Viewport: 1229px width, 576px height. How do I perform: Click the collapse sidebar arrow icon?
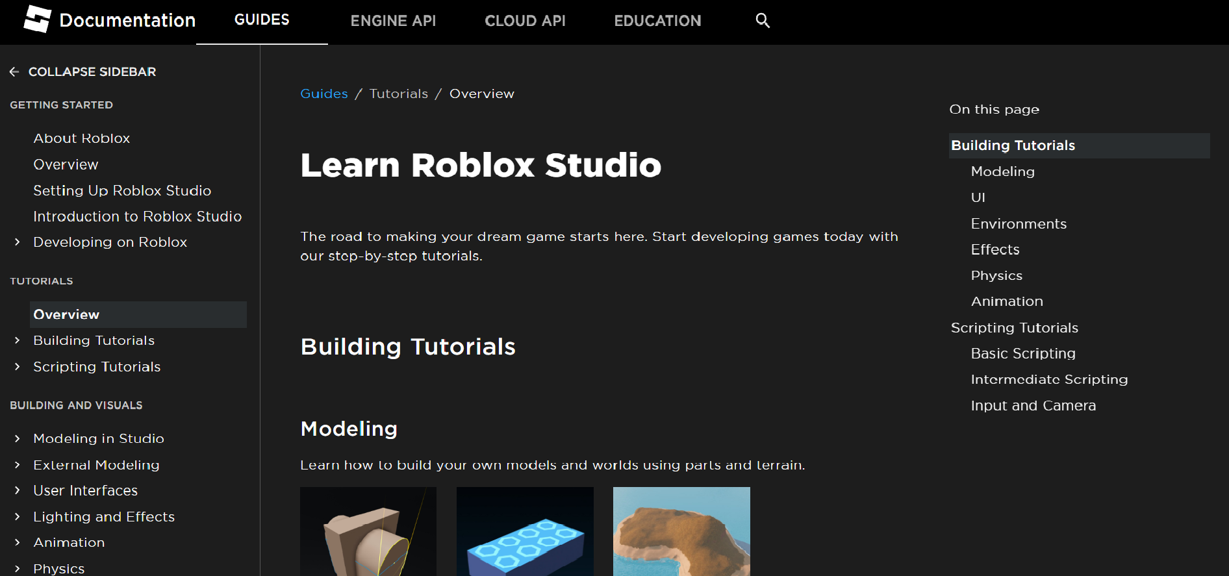pyautogui.click(x=14, y=72)
